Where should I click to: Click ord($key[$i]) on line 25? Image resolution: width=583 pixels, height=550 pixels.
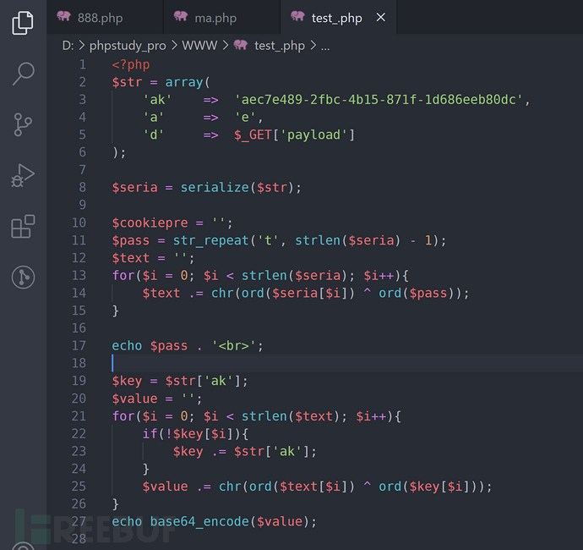(x=428, y=487)
